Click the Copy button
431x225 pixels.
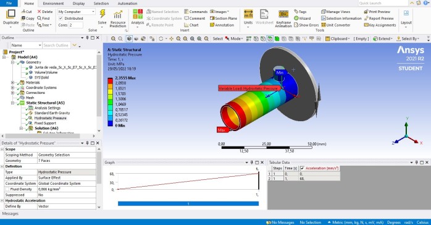(28, 18)
